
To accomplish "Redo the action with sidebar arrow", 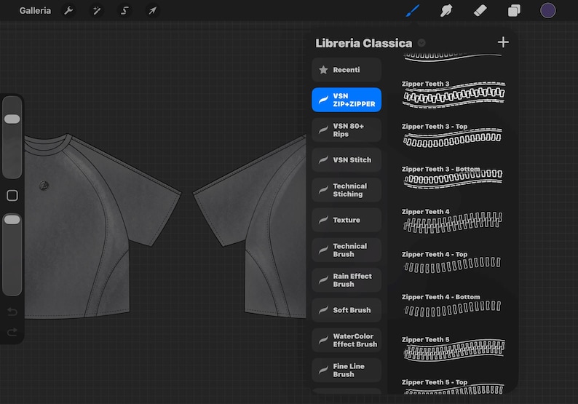I will point(12,332).
